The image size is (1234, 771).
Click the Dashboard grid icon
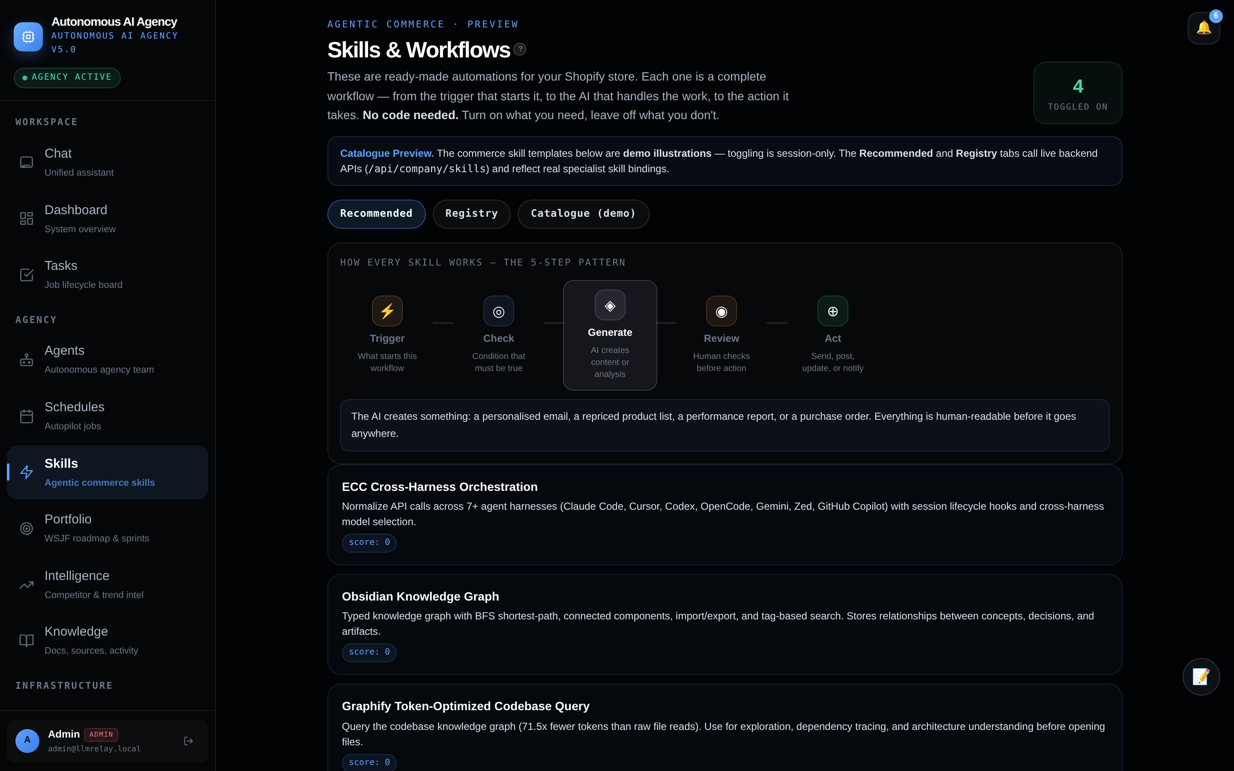pos(27,219)
